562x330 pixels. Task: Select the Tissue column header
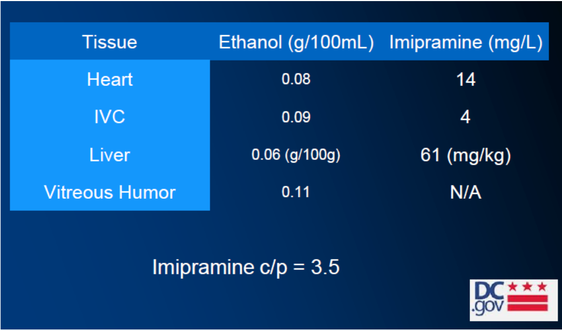click(110, 42)
